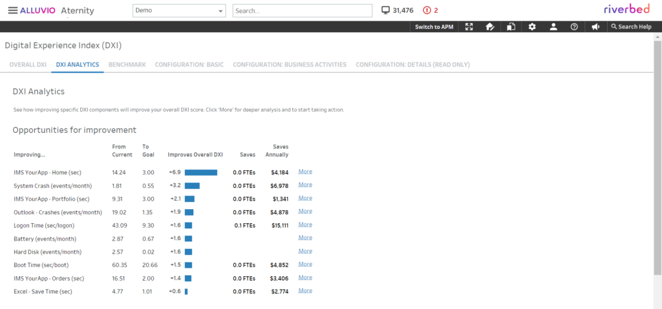Open the Benchmark tab
Screen dimensions: 662x309
click(x=127, y=65)
